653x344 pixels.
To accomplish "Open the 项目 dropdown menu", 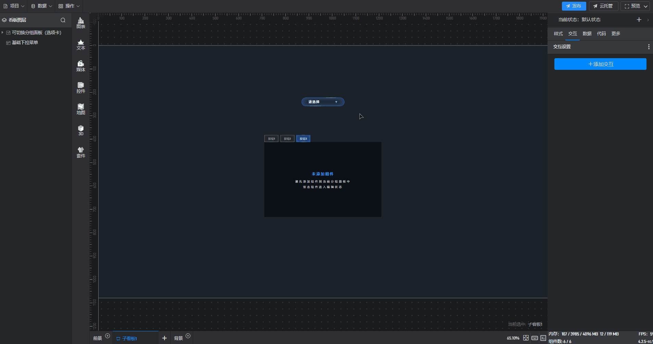I will 14,6.
